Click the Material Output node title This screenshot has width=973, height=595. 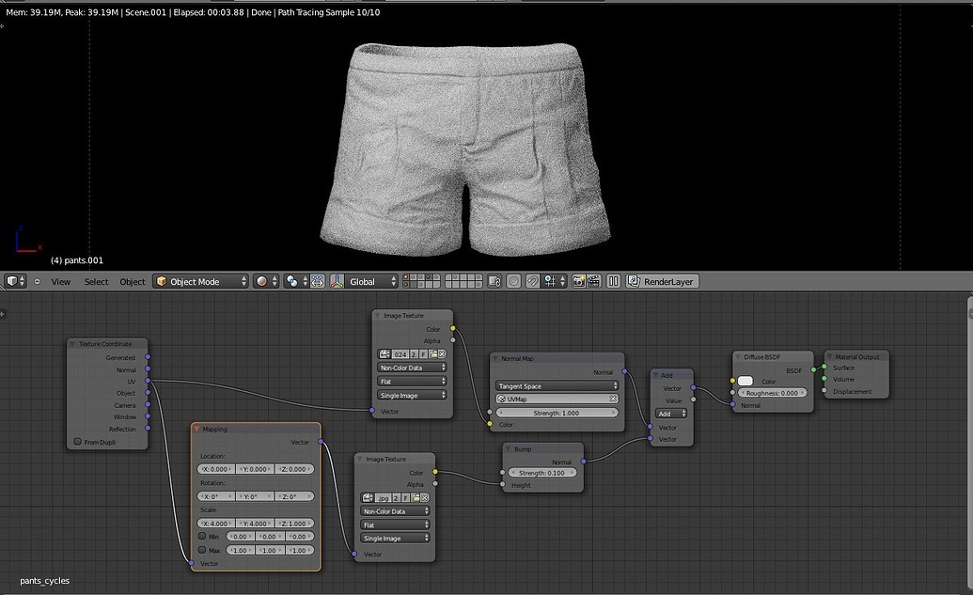click(857, 357)
